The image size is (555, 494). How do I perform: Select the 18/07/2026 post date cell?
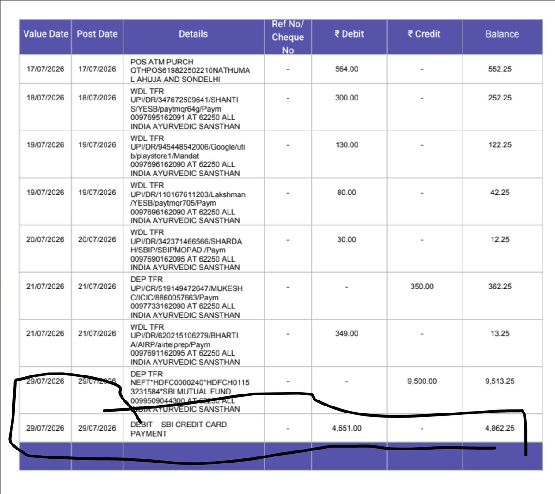(97, 98)
